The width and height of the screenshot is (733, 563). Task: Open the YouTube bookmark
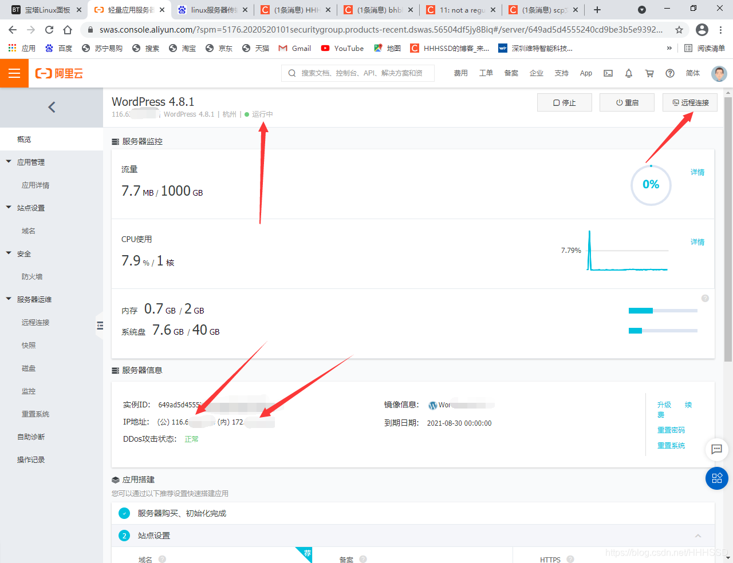(342, 49)
